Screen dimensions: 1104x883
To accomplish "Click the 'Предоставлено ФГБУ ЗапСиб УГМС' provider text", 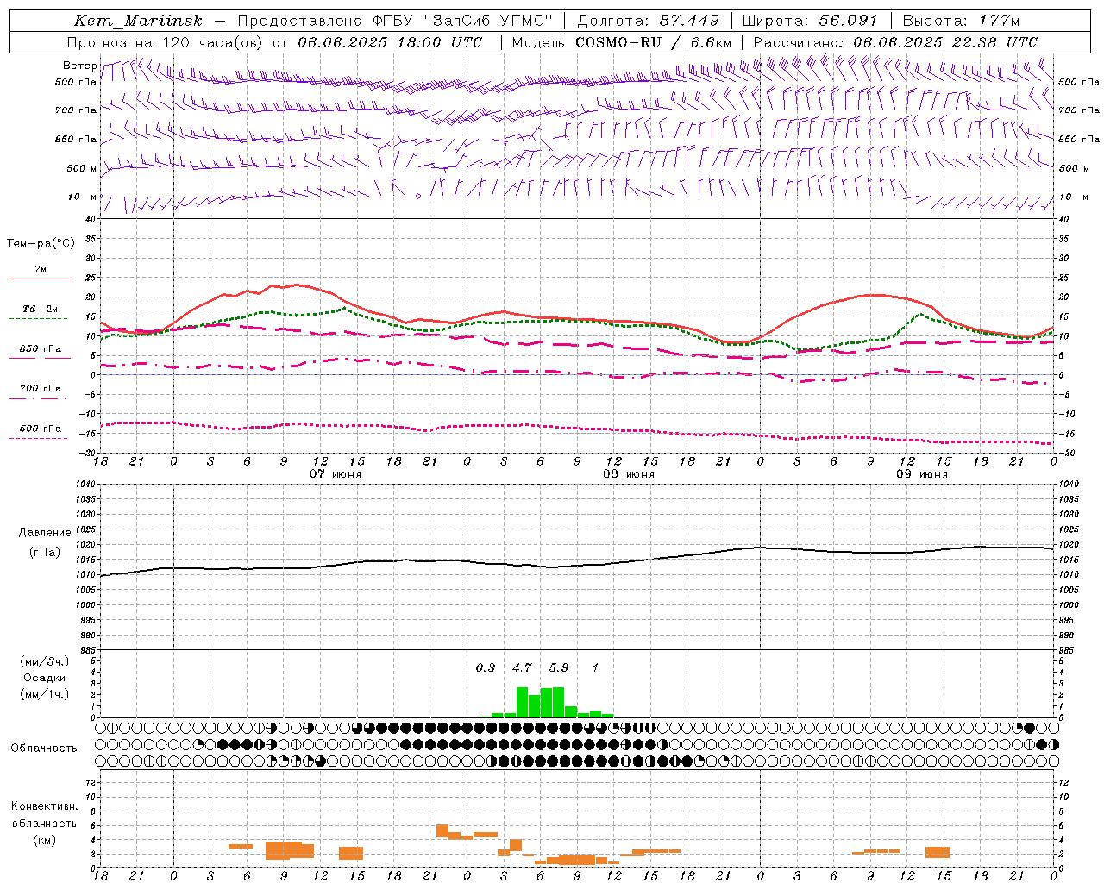I will click(395, 21).
